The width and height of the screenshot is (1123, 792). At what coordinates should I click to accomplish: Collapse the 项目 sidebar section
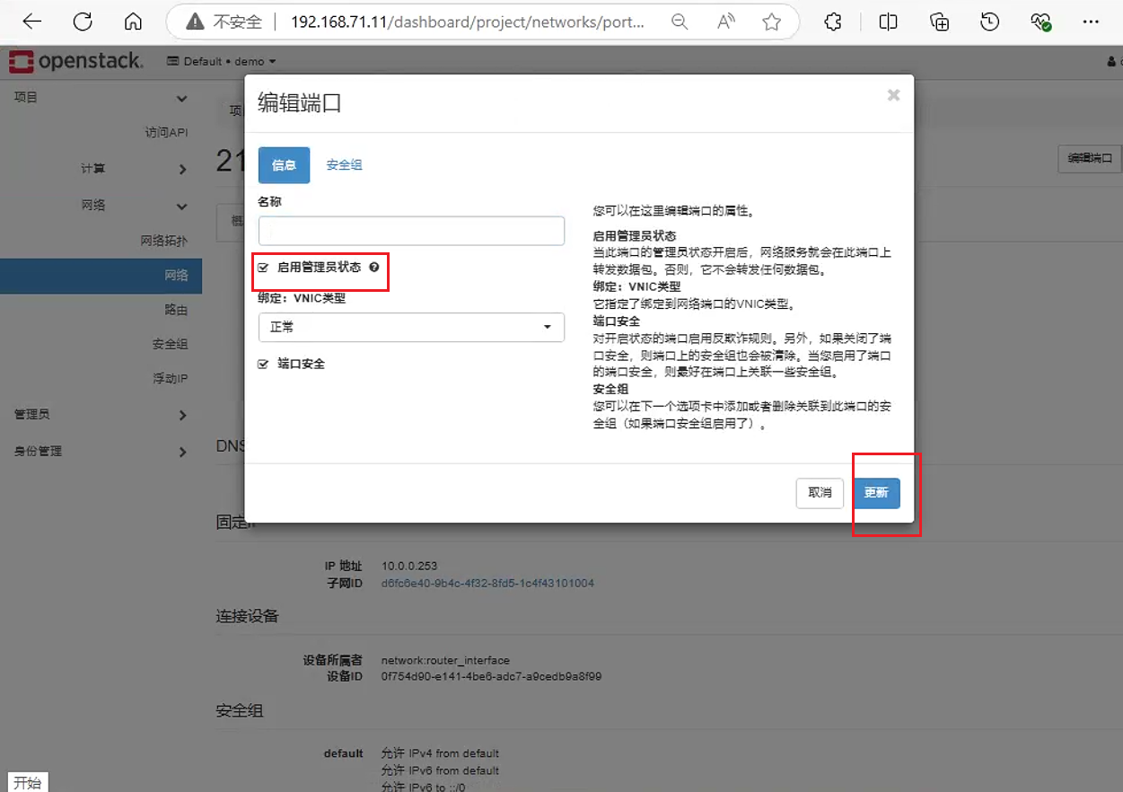pos(101,98)
